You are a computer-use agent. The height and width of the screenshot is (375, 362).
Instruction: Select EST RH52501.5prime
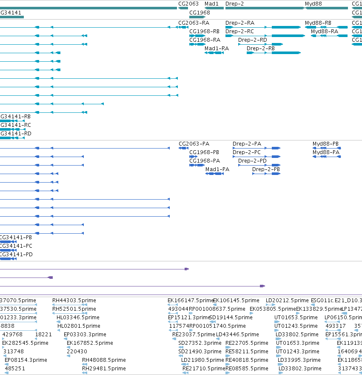[74, 309]
